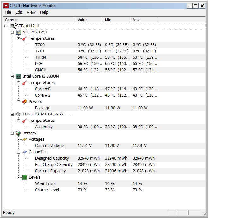
Task: Click the Capacities graph icon
Action: (25, 152)
